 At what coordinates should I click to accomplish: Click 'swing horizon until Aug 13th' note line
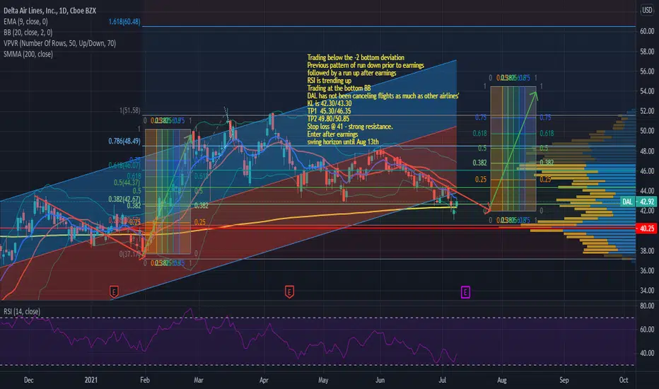[343, 141]
